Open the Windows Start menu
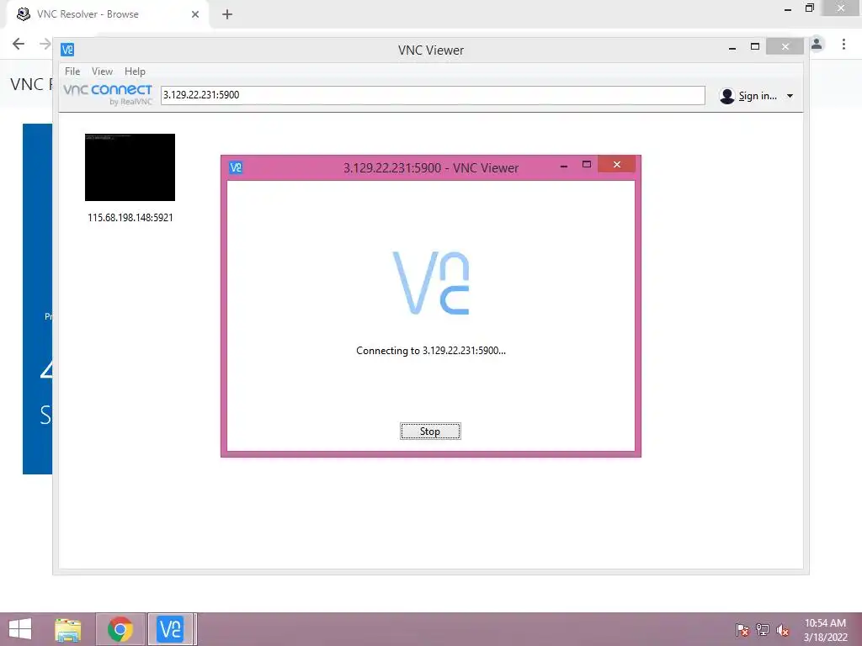 click(20, 629)
